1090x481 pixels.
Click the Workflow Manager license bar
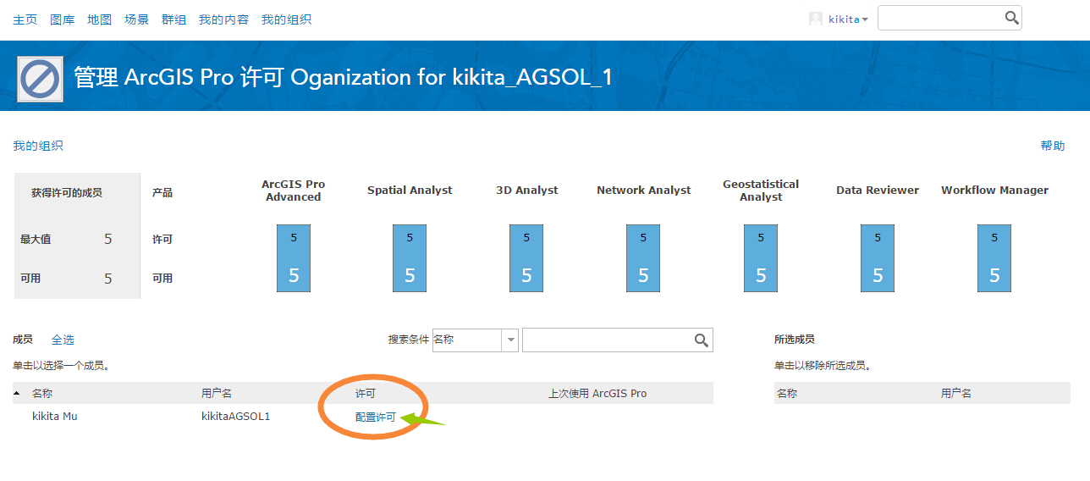[994, 258]
